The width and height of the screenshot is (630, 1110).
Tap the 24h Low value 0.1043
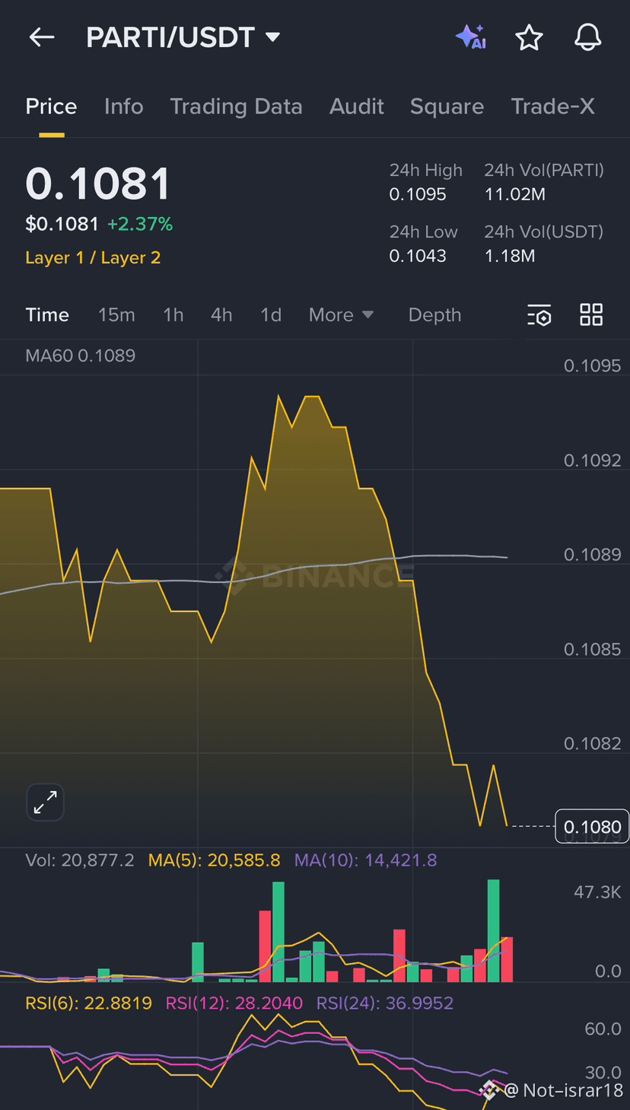tap(418, 257)
